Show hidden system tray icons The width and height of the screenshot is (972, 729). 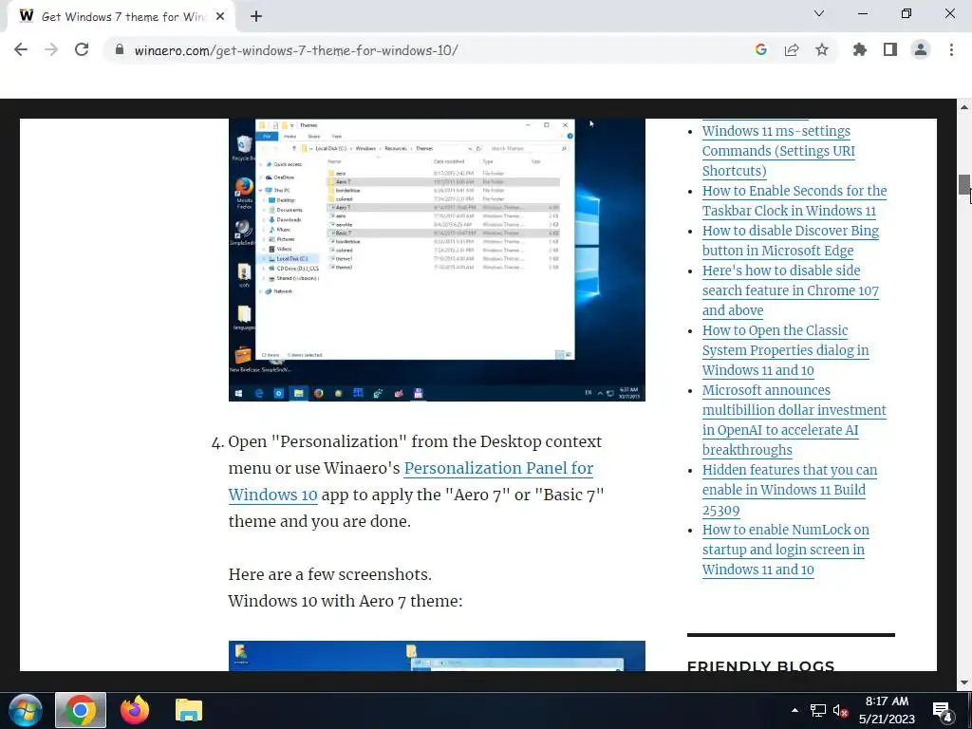click(794, 710)
